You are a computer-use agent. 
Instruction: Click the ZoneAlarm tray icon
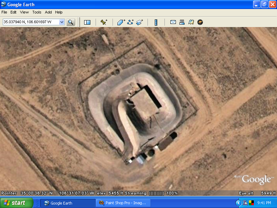point(245,203)
